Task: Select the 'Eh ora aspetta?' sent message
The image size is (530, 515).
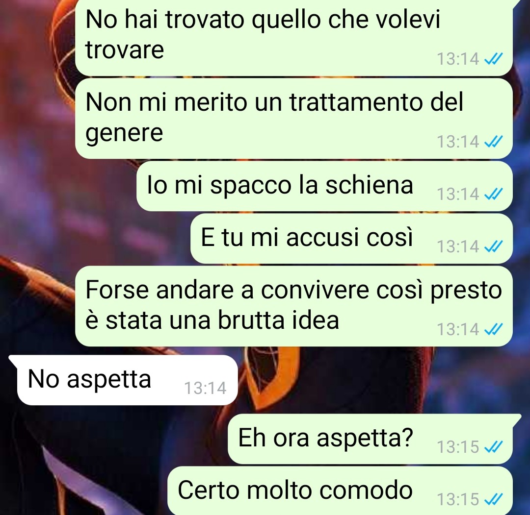Action: tap(371, 439)
